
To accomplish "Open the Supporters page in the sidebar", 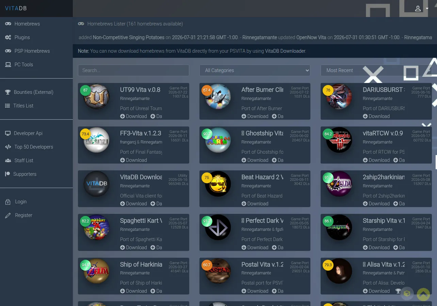I will (x=25, y=174).
